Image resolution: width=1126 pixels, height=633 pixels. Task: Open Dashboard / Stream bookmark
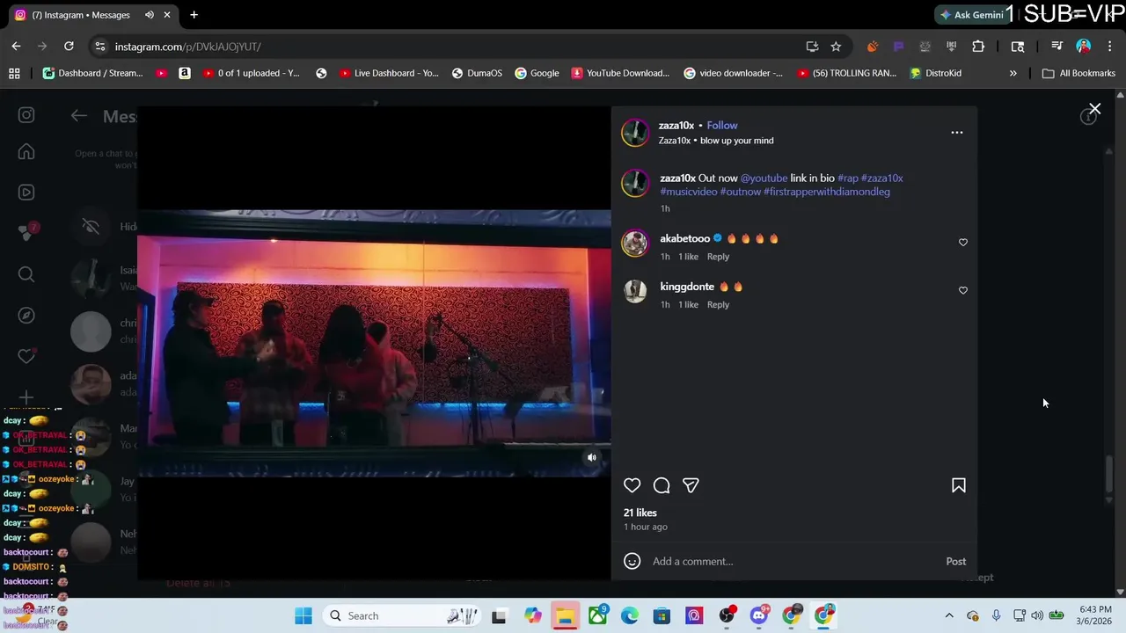(x=92, y=73)
